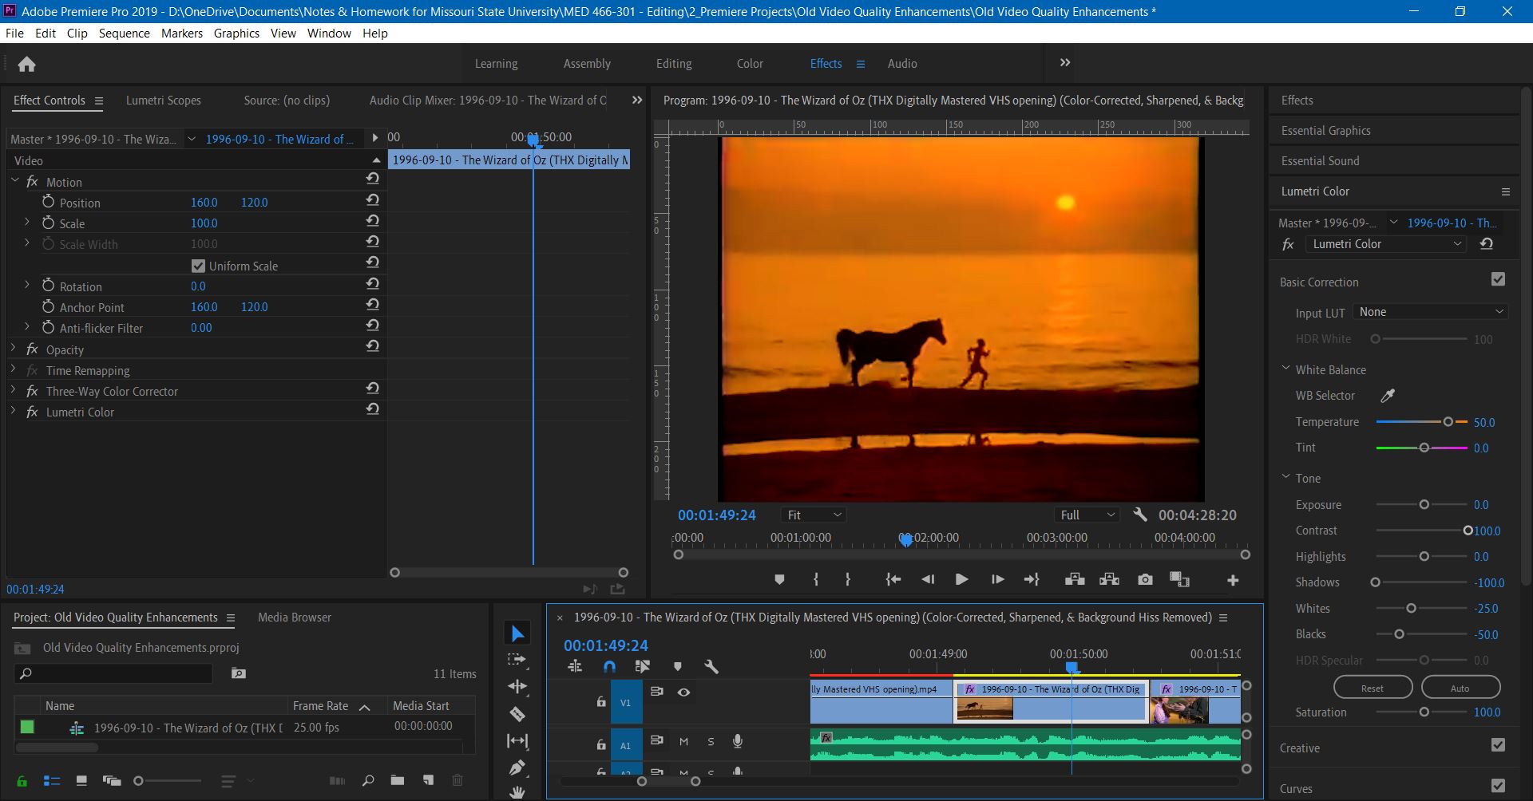Open the program monitor Button Editor plus

click(x=1233, y=580)
